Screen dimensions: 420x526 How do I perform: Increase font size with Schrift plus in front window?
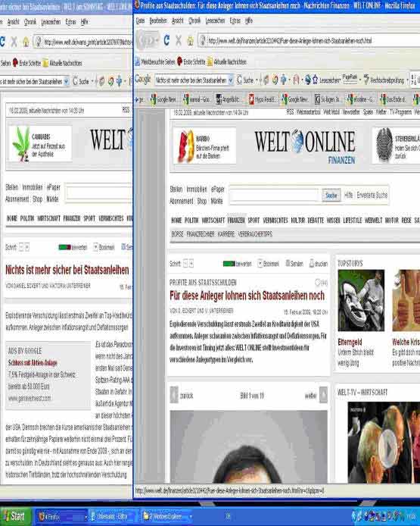pos(191,264)
